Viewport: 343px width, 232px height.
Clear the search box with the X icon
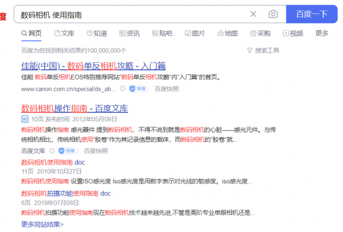pyautogui.click(x=253, y=14)
